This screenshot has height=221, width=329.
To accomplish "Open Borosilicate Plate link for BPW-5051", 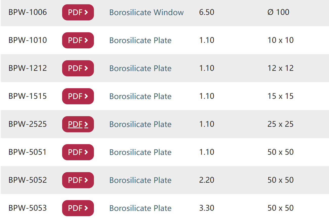I will tap(140, 152).
